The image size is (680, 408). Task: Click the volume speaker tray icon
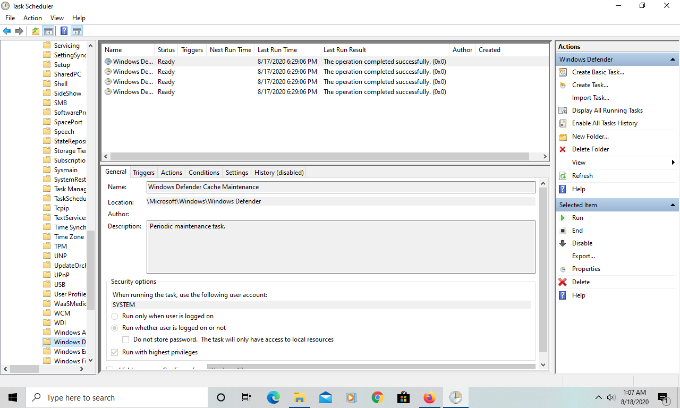[x=611, y=397]
